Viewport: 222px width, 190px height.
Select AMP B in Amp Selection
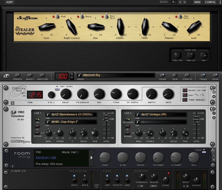85,180
